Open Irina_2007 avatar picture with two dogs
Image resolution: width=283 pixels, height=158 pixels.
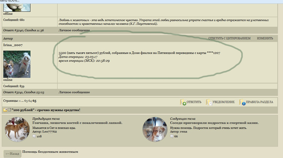17,64
